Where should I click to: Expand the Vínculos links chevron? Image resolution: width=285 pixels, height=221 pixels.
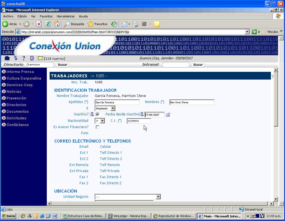click(x=281, y=31)
